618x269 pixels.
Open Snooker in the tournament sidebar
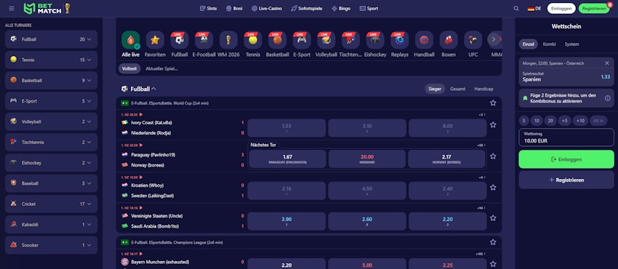click(x=51, y=245)
